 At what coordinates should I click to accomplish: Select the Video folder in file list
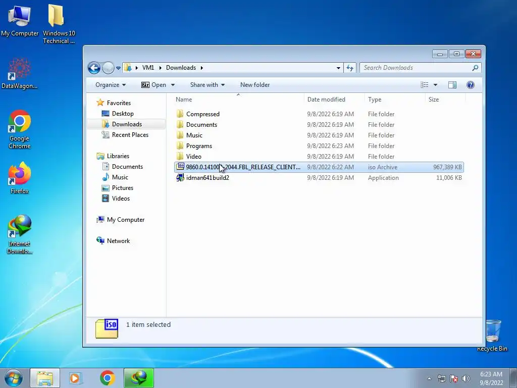[319, 157]
